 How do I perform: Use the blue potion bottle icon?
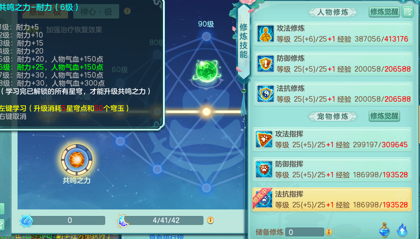pos(384,230)
